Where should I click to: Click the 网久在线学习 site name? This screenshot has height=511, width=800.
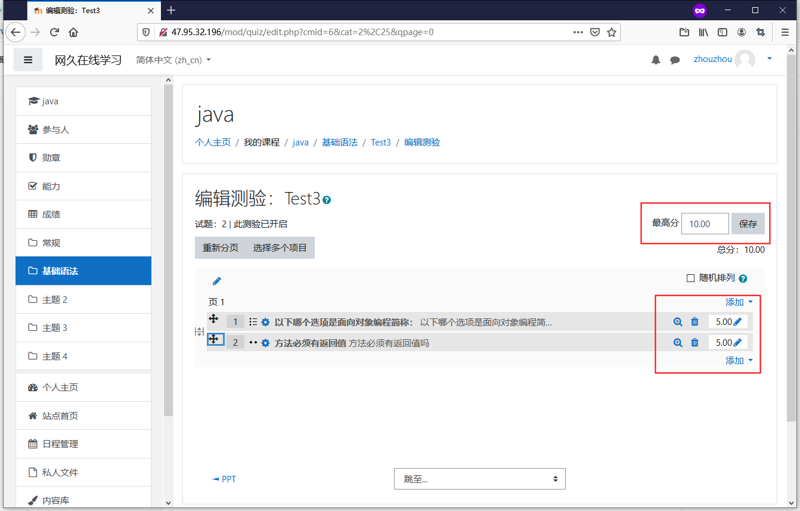pyautogui.click(x=88, y=60)
